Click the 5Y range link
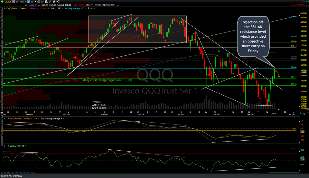 click(x=2, y=173)
